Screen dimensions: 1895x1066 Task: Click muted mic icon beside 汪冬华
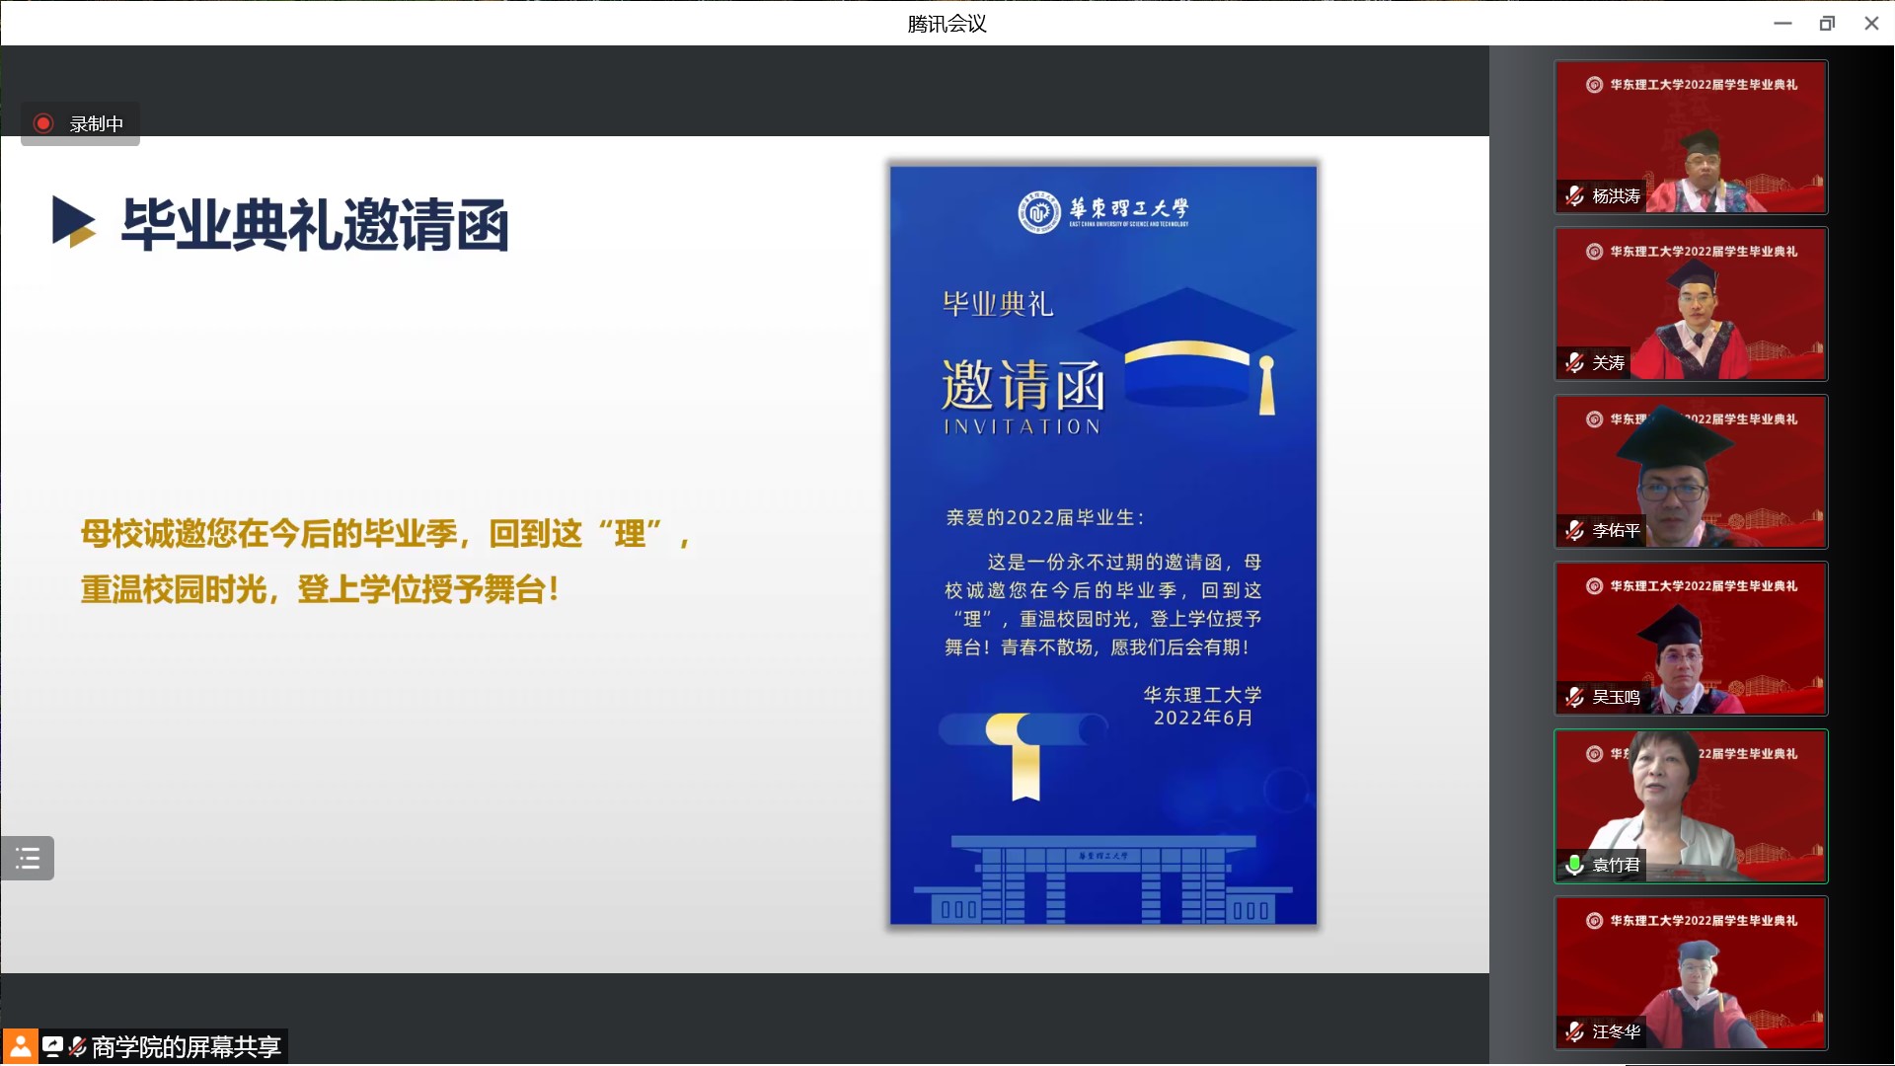(1575, 1032)
